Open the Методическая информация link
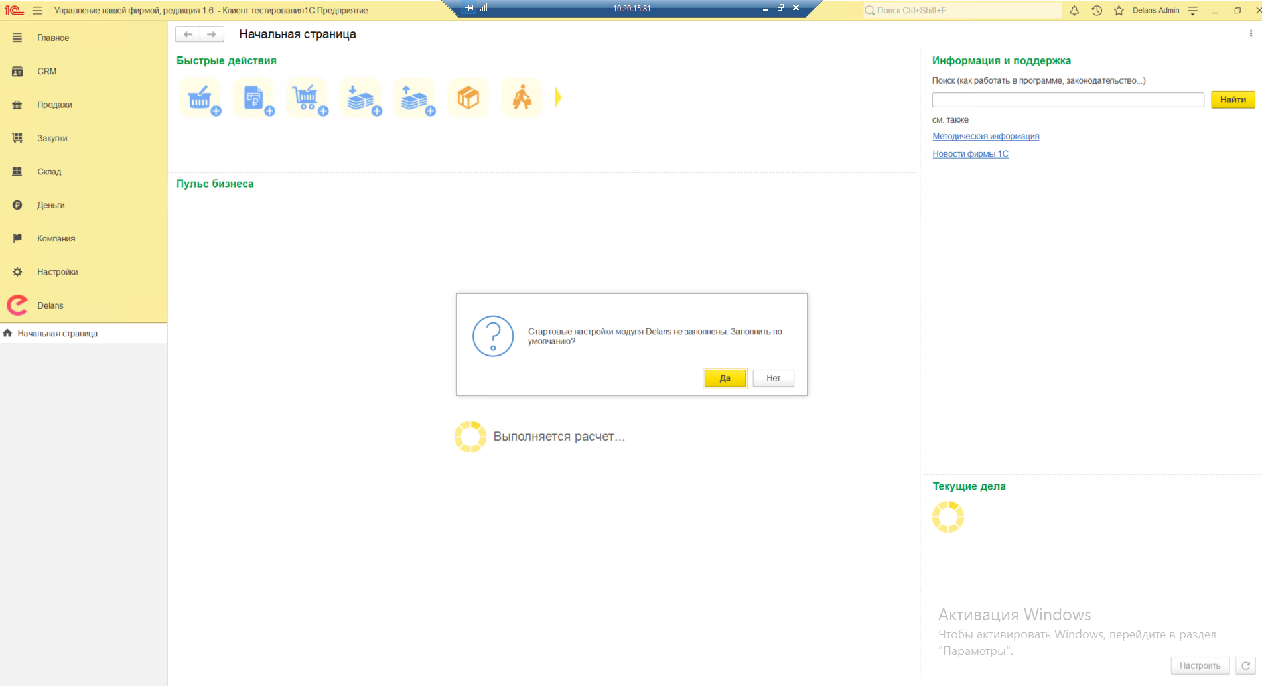The height and width of the screenshot is (686, 1262). (986, 136)
